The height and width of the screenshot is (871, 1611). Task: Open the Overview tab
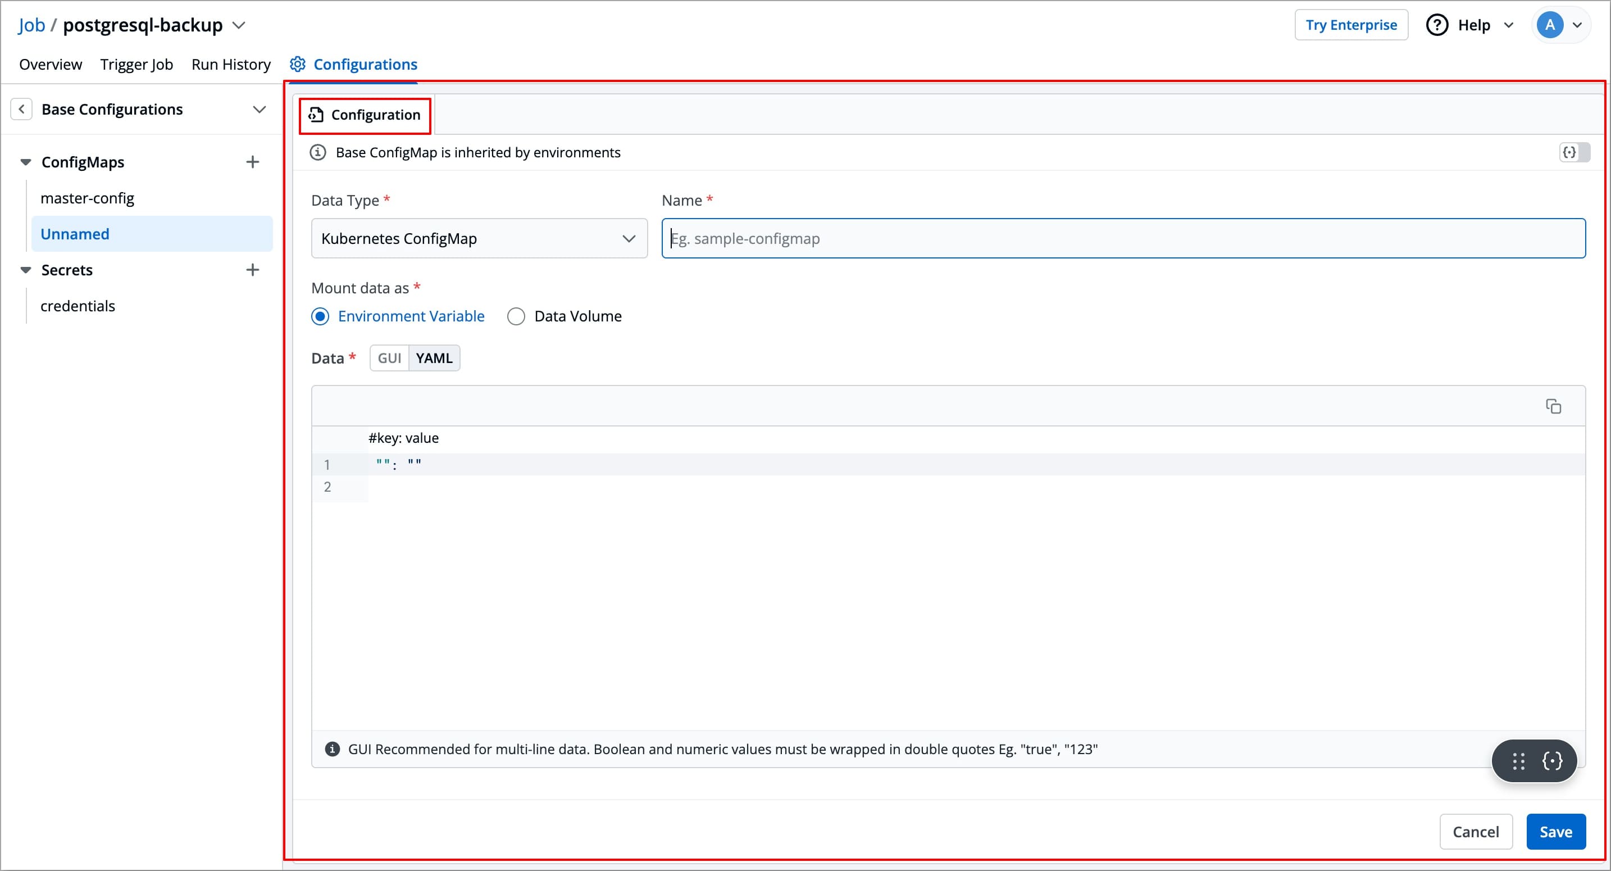[x=50, y=64]
